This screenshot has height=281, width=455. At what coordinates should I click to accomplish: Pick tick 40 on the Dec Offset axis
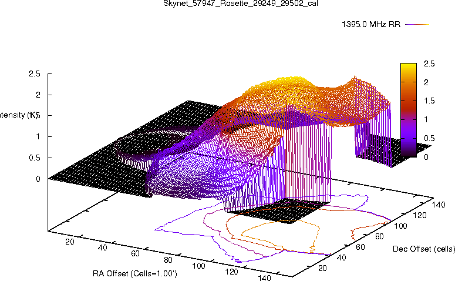[x=342, y=257]
